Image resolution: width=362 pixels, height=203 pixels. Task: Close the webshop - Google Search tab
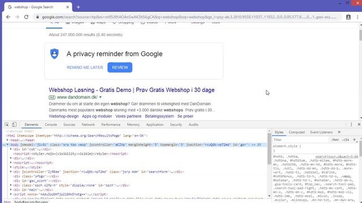coord(67,7)
